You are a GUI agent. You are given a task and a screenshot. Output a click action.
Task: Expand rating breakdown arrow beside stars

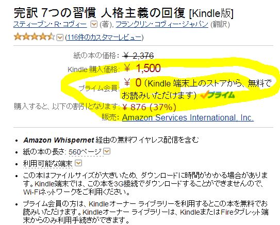pos(60,38)
